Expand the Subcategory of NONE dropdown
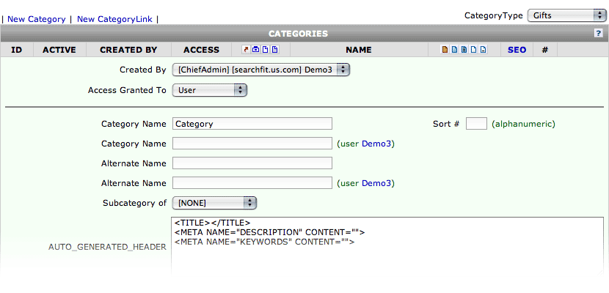The image size is (609, 293). click(x=214, y=203)
